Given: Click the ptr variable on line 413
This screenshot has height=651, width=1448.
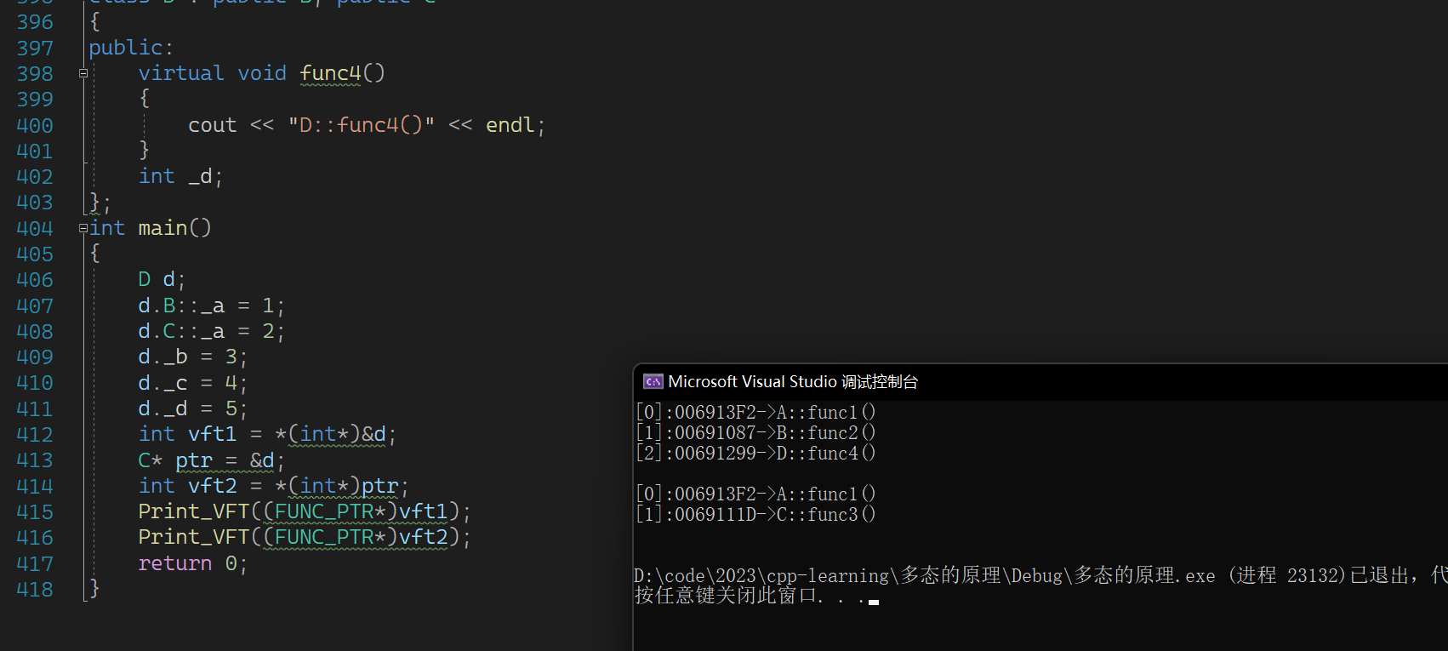Looking at the screenshot, I should pos(194,460).
